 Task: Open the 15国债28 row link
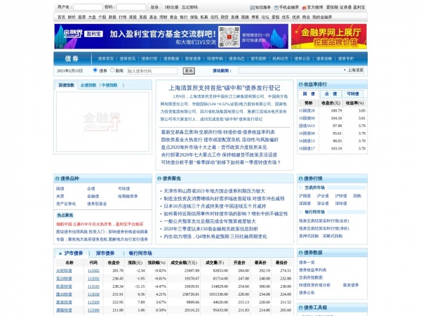[307, 110]
